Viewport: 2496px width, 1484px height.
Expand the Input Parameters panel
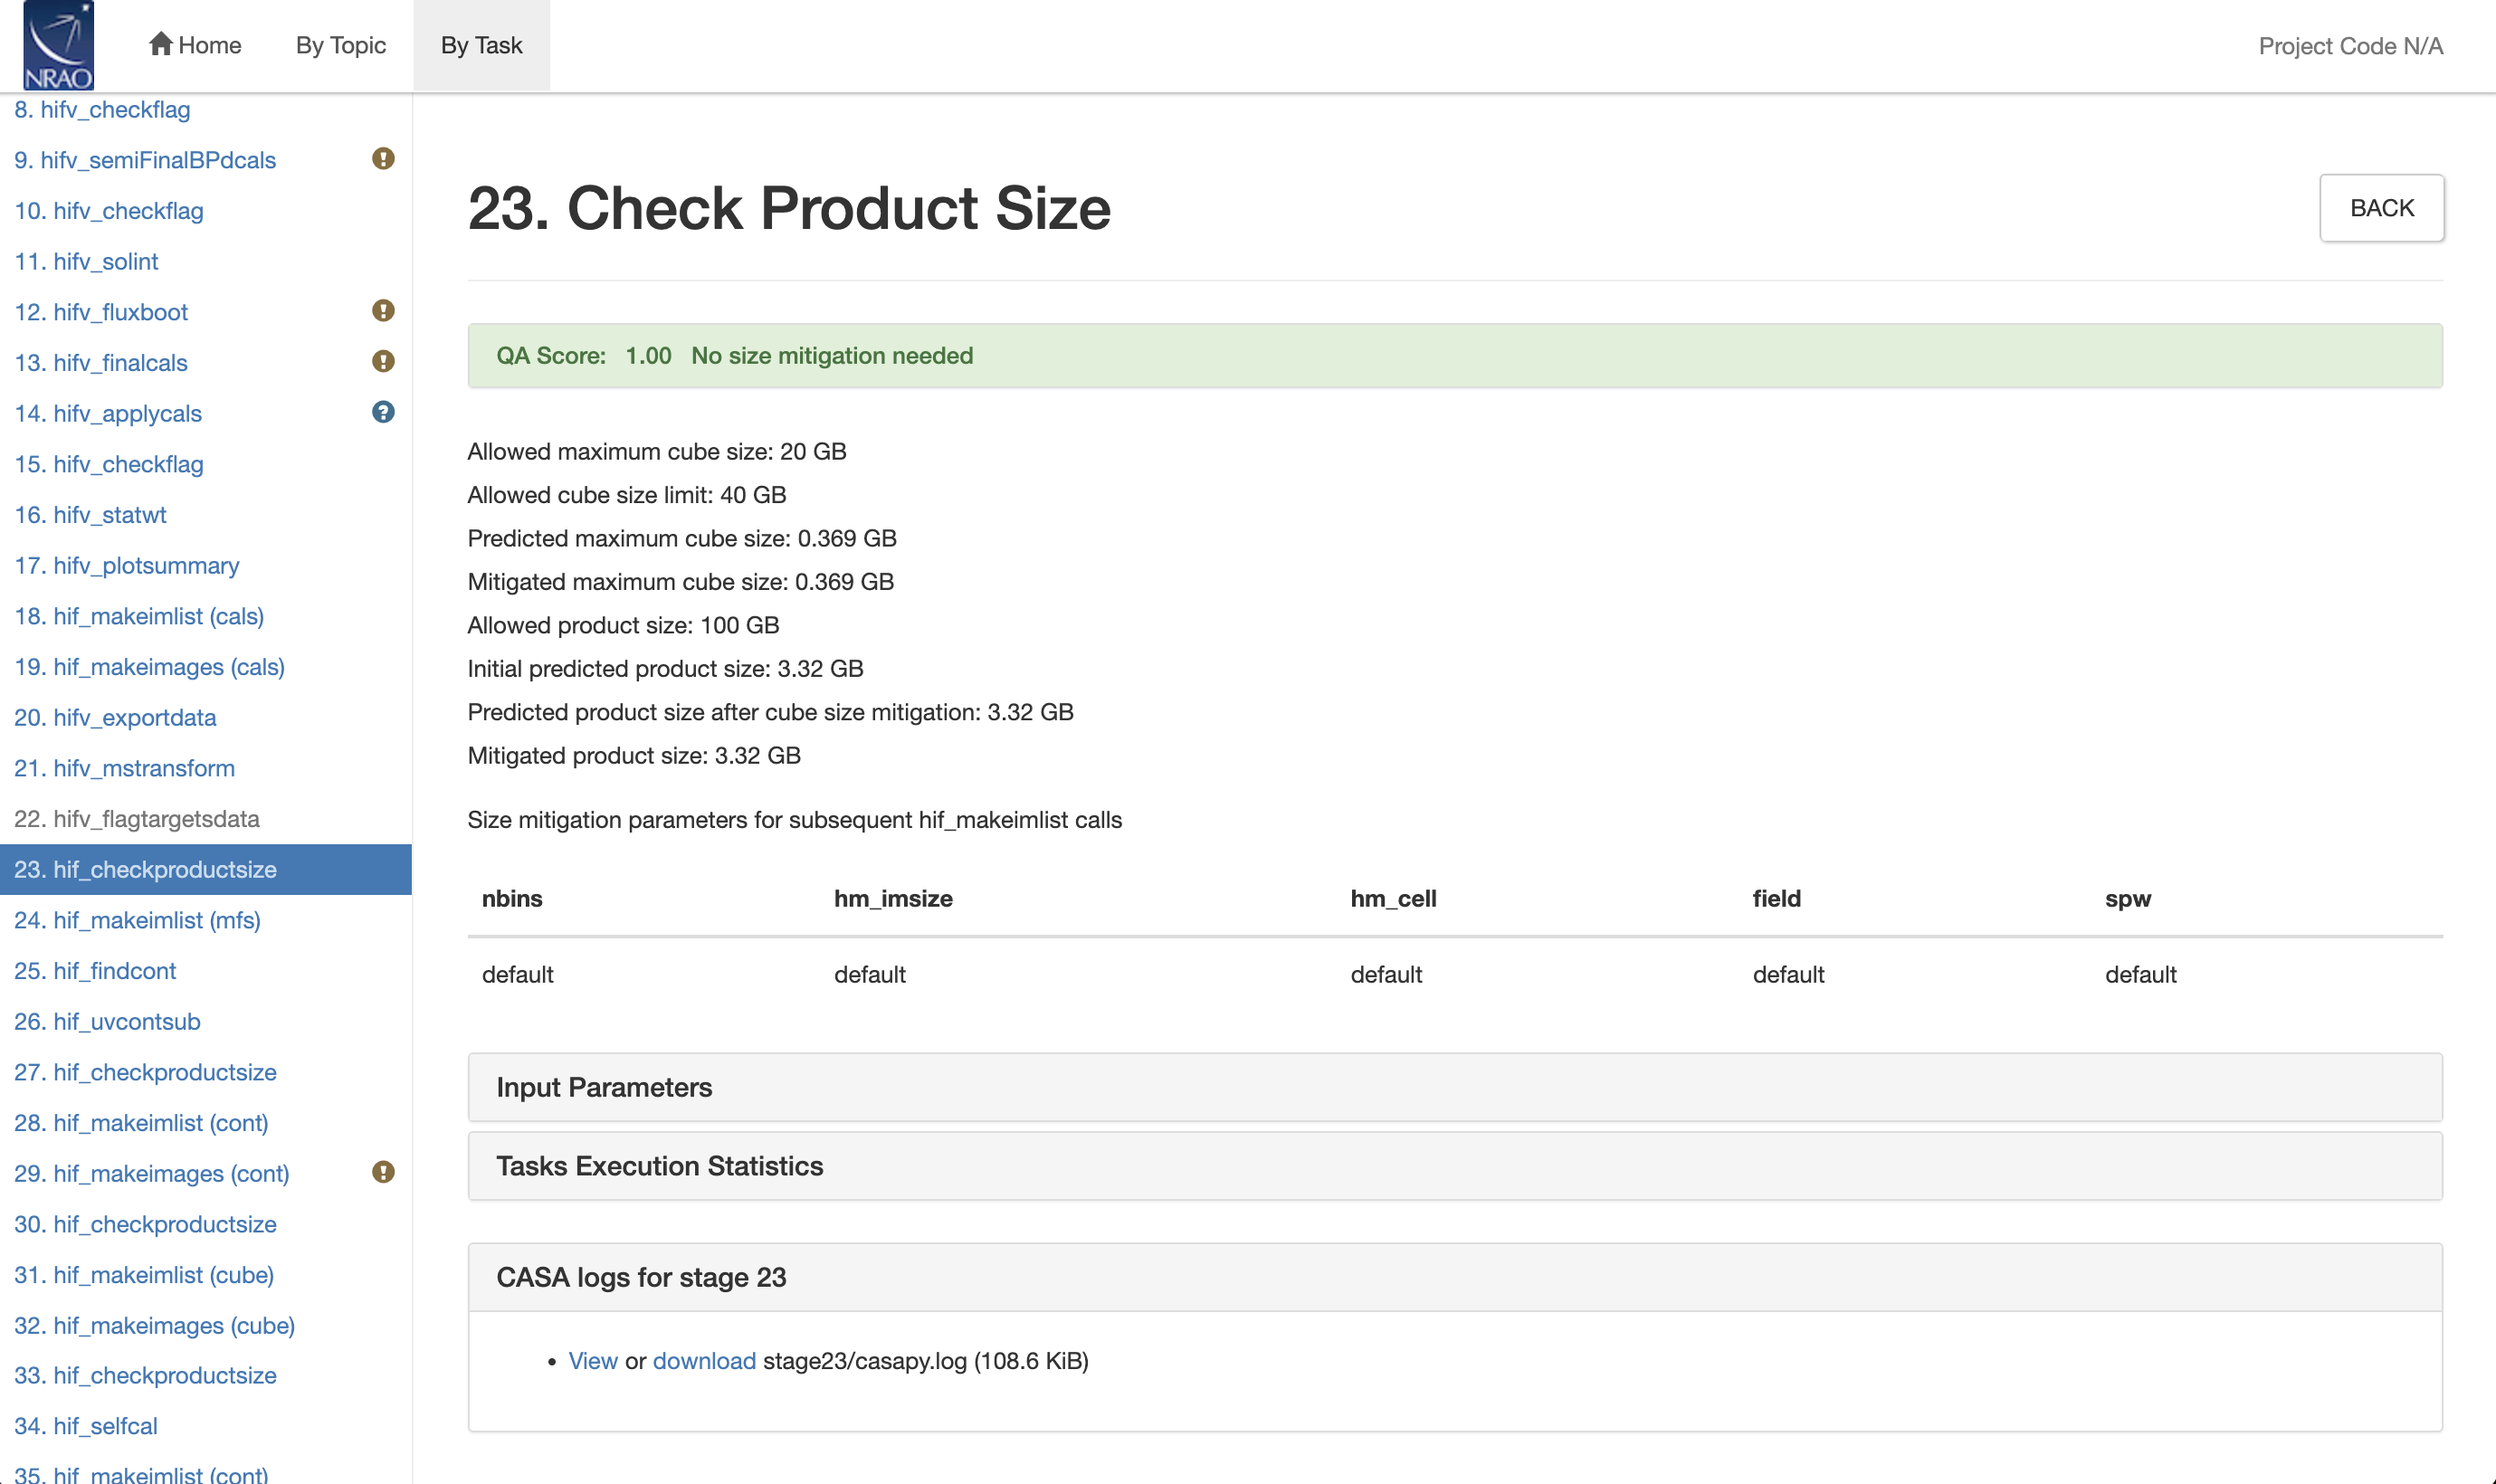1455,1087
